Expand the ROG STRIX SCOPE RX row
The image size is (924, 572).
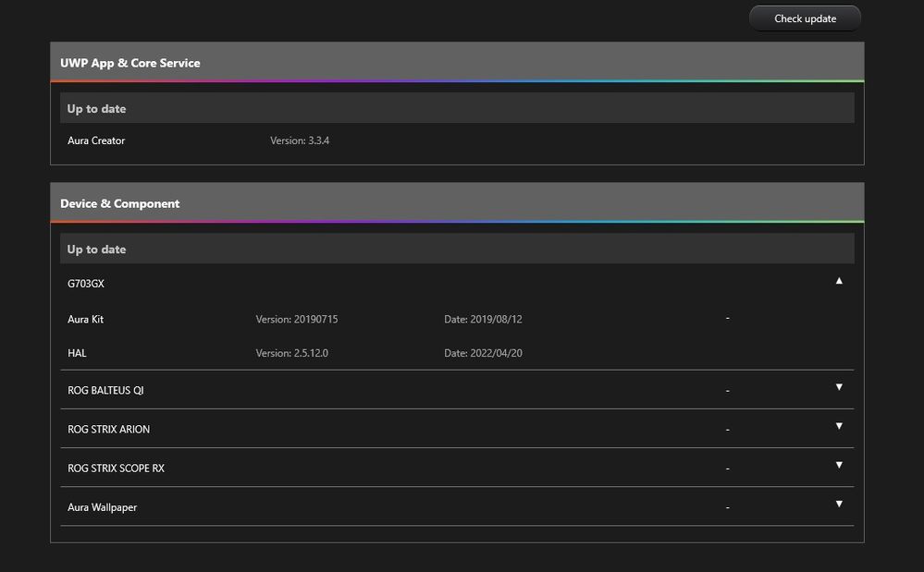[x=839, y=465]
